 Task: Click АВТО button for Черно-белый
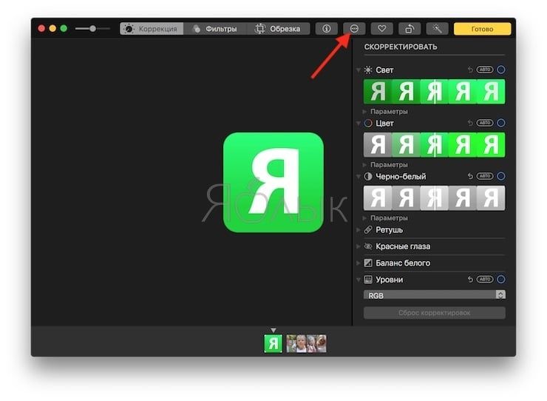pos(485,176)
